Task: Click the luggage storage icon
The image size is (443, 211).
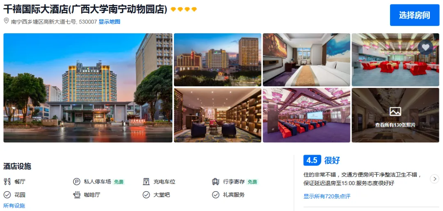Action: click(x=216, y=181)
